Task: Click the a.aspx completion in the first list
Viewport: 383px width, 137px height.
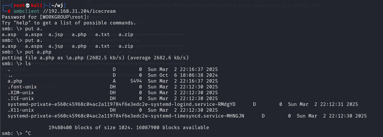Action: 34,34
